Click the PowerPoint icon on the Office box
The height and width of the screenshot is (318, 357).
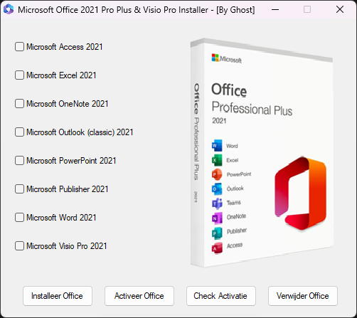coord(217,174)
